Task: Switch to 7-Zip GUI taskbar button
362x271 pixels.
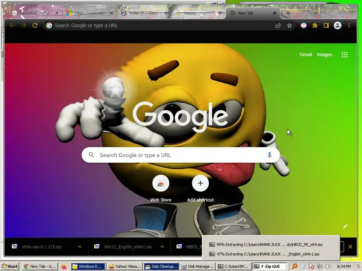Action: 269,266
